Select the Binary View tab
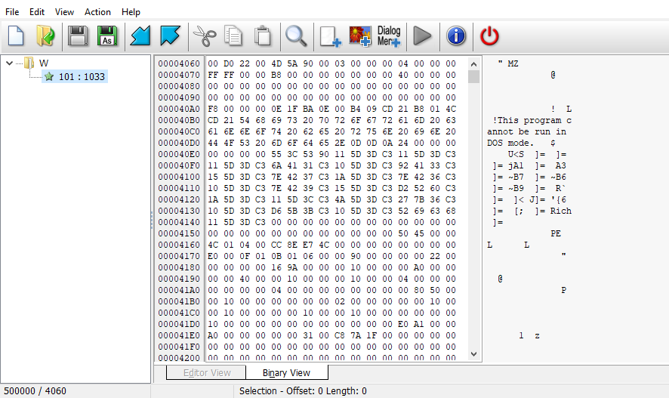The image size is (669, 398). [286, 372]
